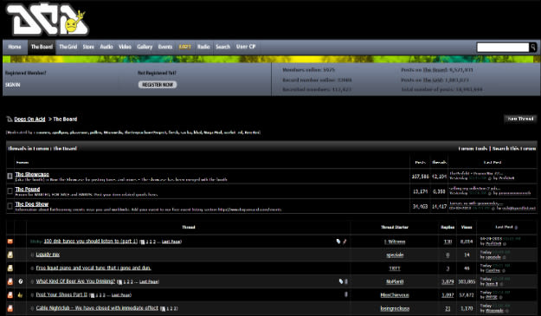Screen dimensions: 541x316
Task: Click the sticky thread status icon for 100 dnb tunes
Action: point(10,242)
